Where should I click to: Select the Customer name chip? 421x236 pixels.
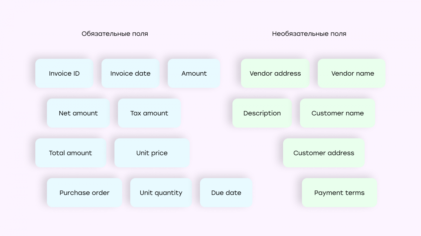(337, 113)
